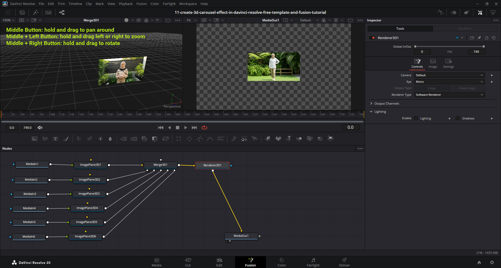Click the Global In/Out slider right handle
Image resolution: width=501 pixels, height=268 pixels.
(x=484, y=47)
